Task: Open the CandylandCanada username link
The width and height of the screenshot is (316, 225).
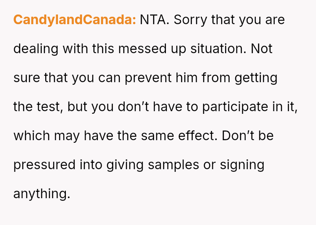Action: pos(75,20)
